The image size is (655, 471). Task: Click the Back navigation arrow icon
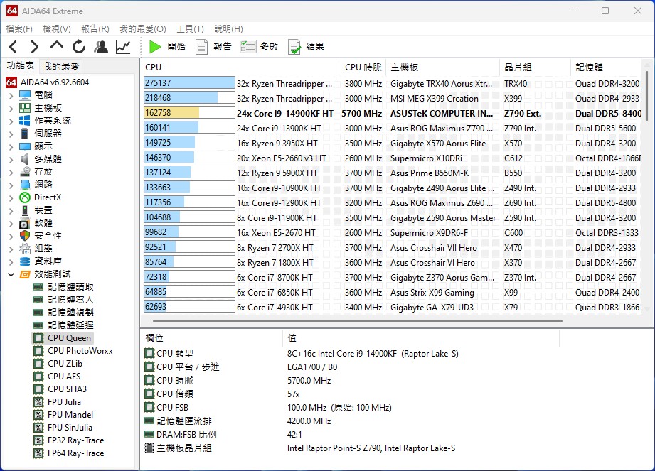coord(14,47)
